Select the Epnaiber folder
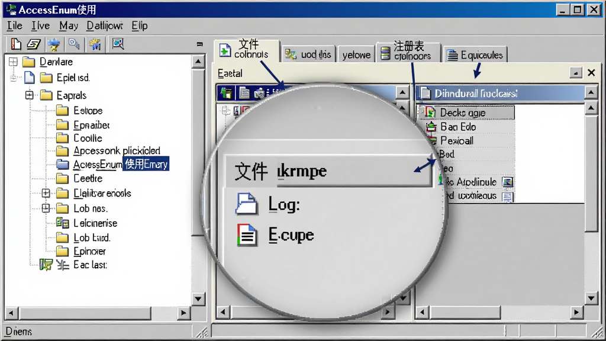Screen dimensions: 606x341 pos(92,125)
